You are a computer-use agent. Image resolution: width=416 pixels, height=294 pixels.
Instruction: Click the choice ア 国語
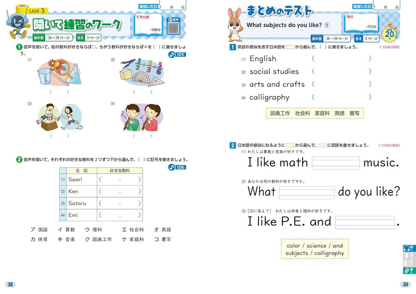pos(39,230)
